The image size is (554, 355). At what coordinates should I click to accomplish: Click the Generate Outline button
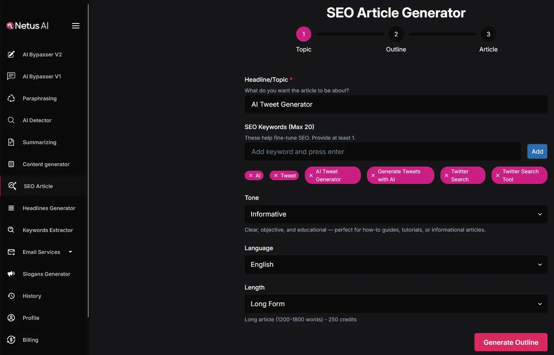(x=511, y=342)
